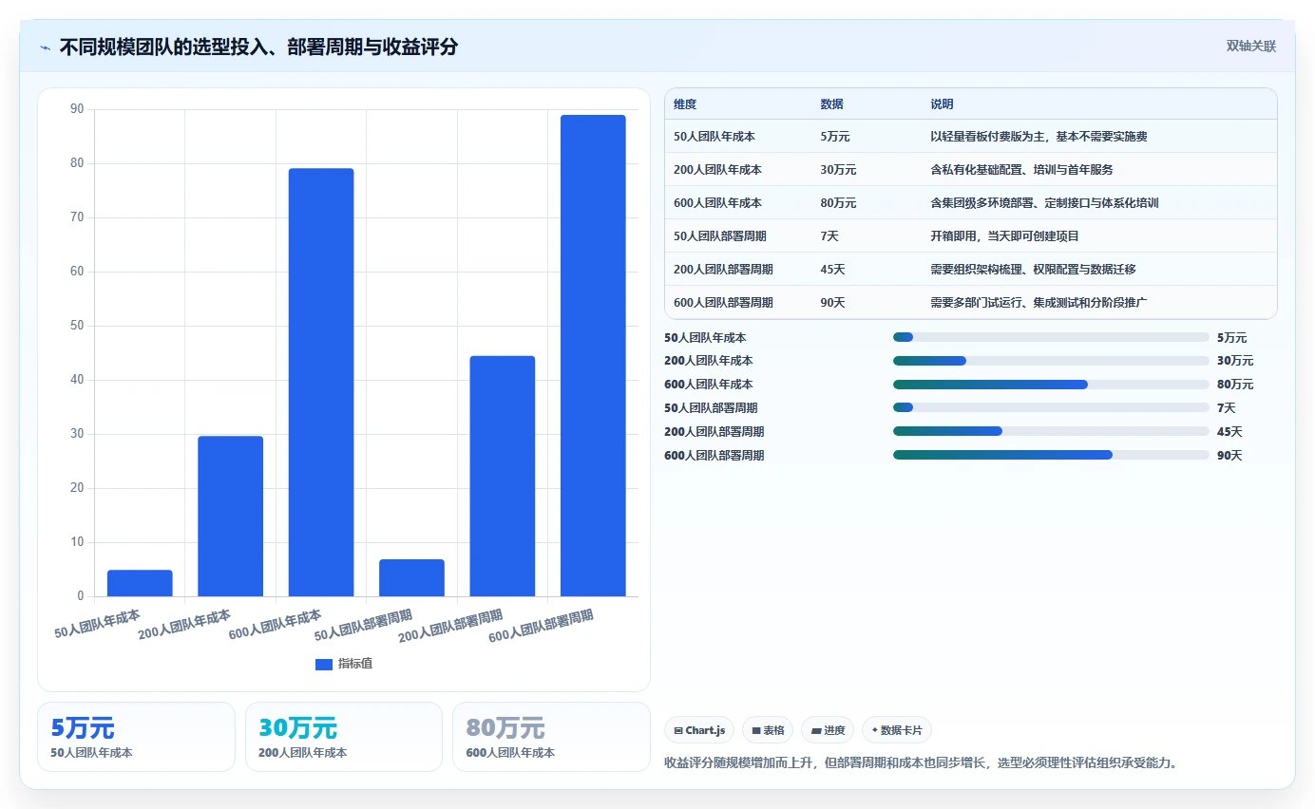The height and width of the screenshot is (809, 1315).
Task: Click the 30万元 table value
Action: pos(838,170)
